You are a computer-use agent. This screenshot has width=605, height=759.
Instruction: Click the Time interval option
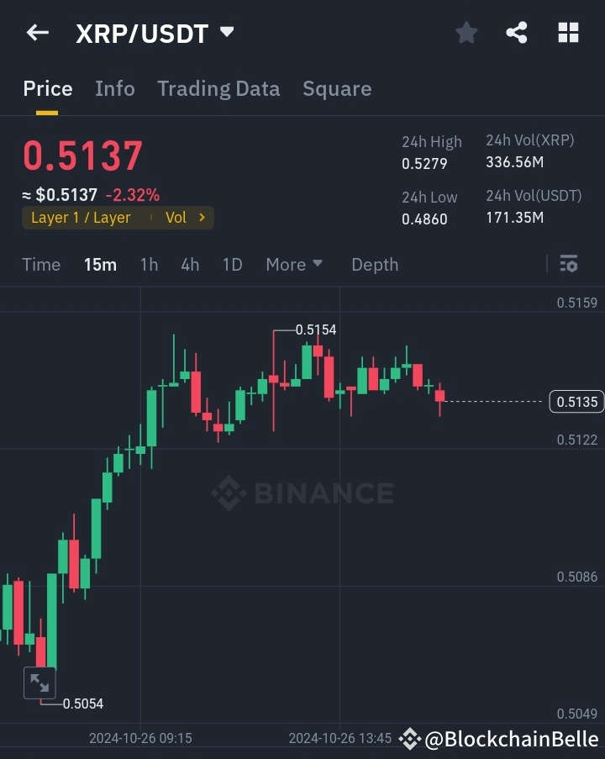41,264
